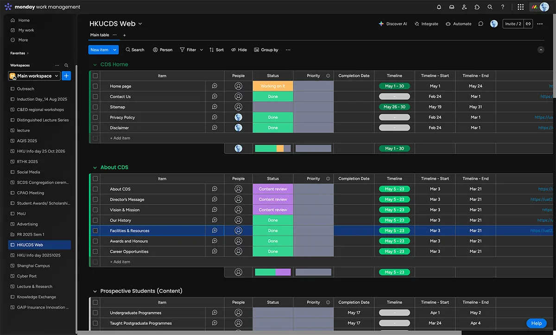Viewport: 556px width, 335px height.
Task: Open the help question mark icon
Action: click(503, 7)
